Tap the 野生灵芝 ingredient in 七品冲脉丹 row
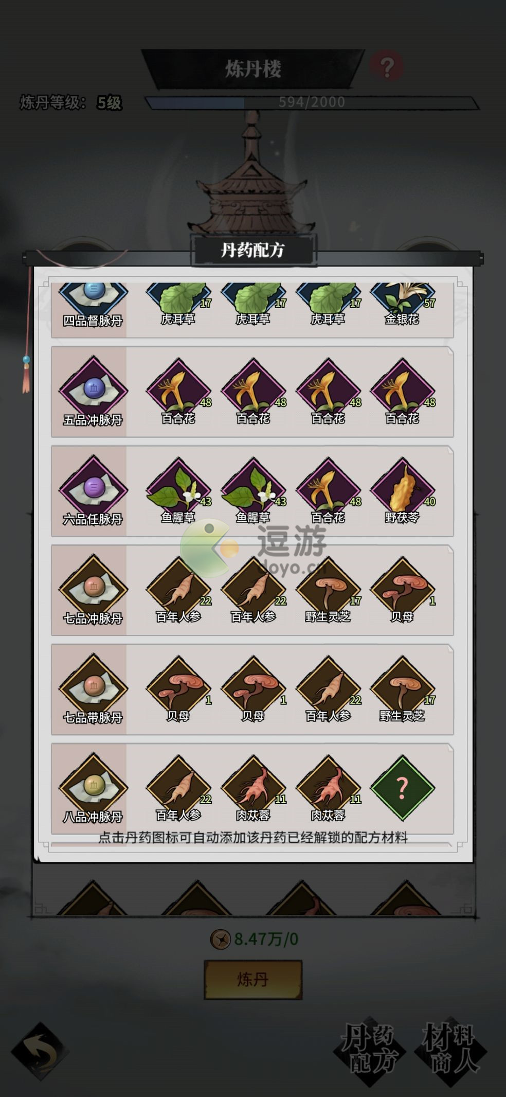The image size is (506, 1097). (x=328, y=590)
